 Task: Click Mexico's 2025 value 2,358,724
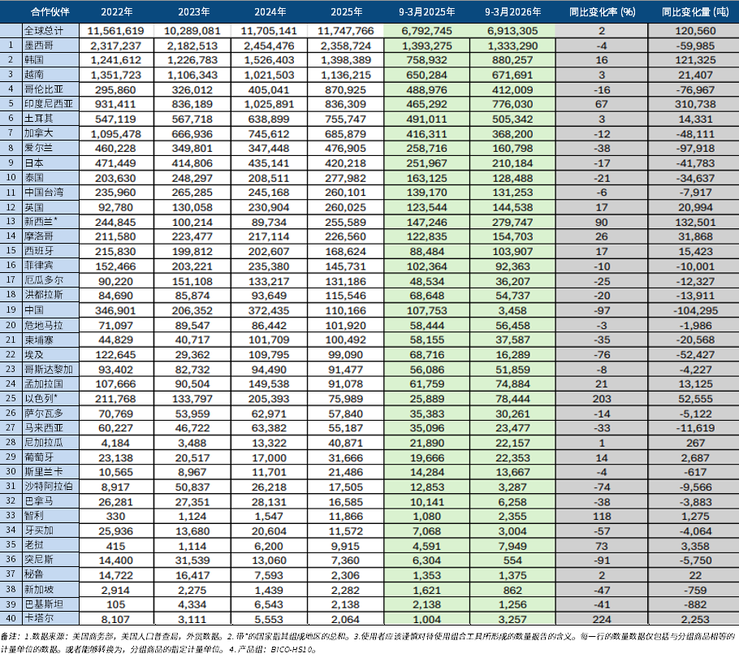(x=345, y=46)
